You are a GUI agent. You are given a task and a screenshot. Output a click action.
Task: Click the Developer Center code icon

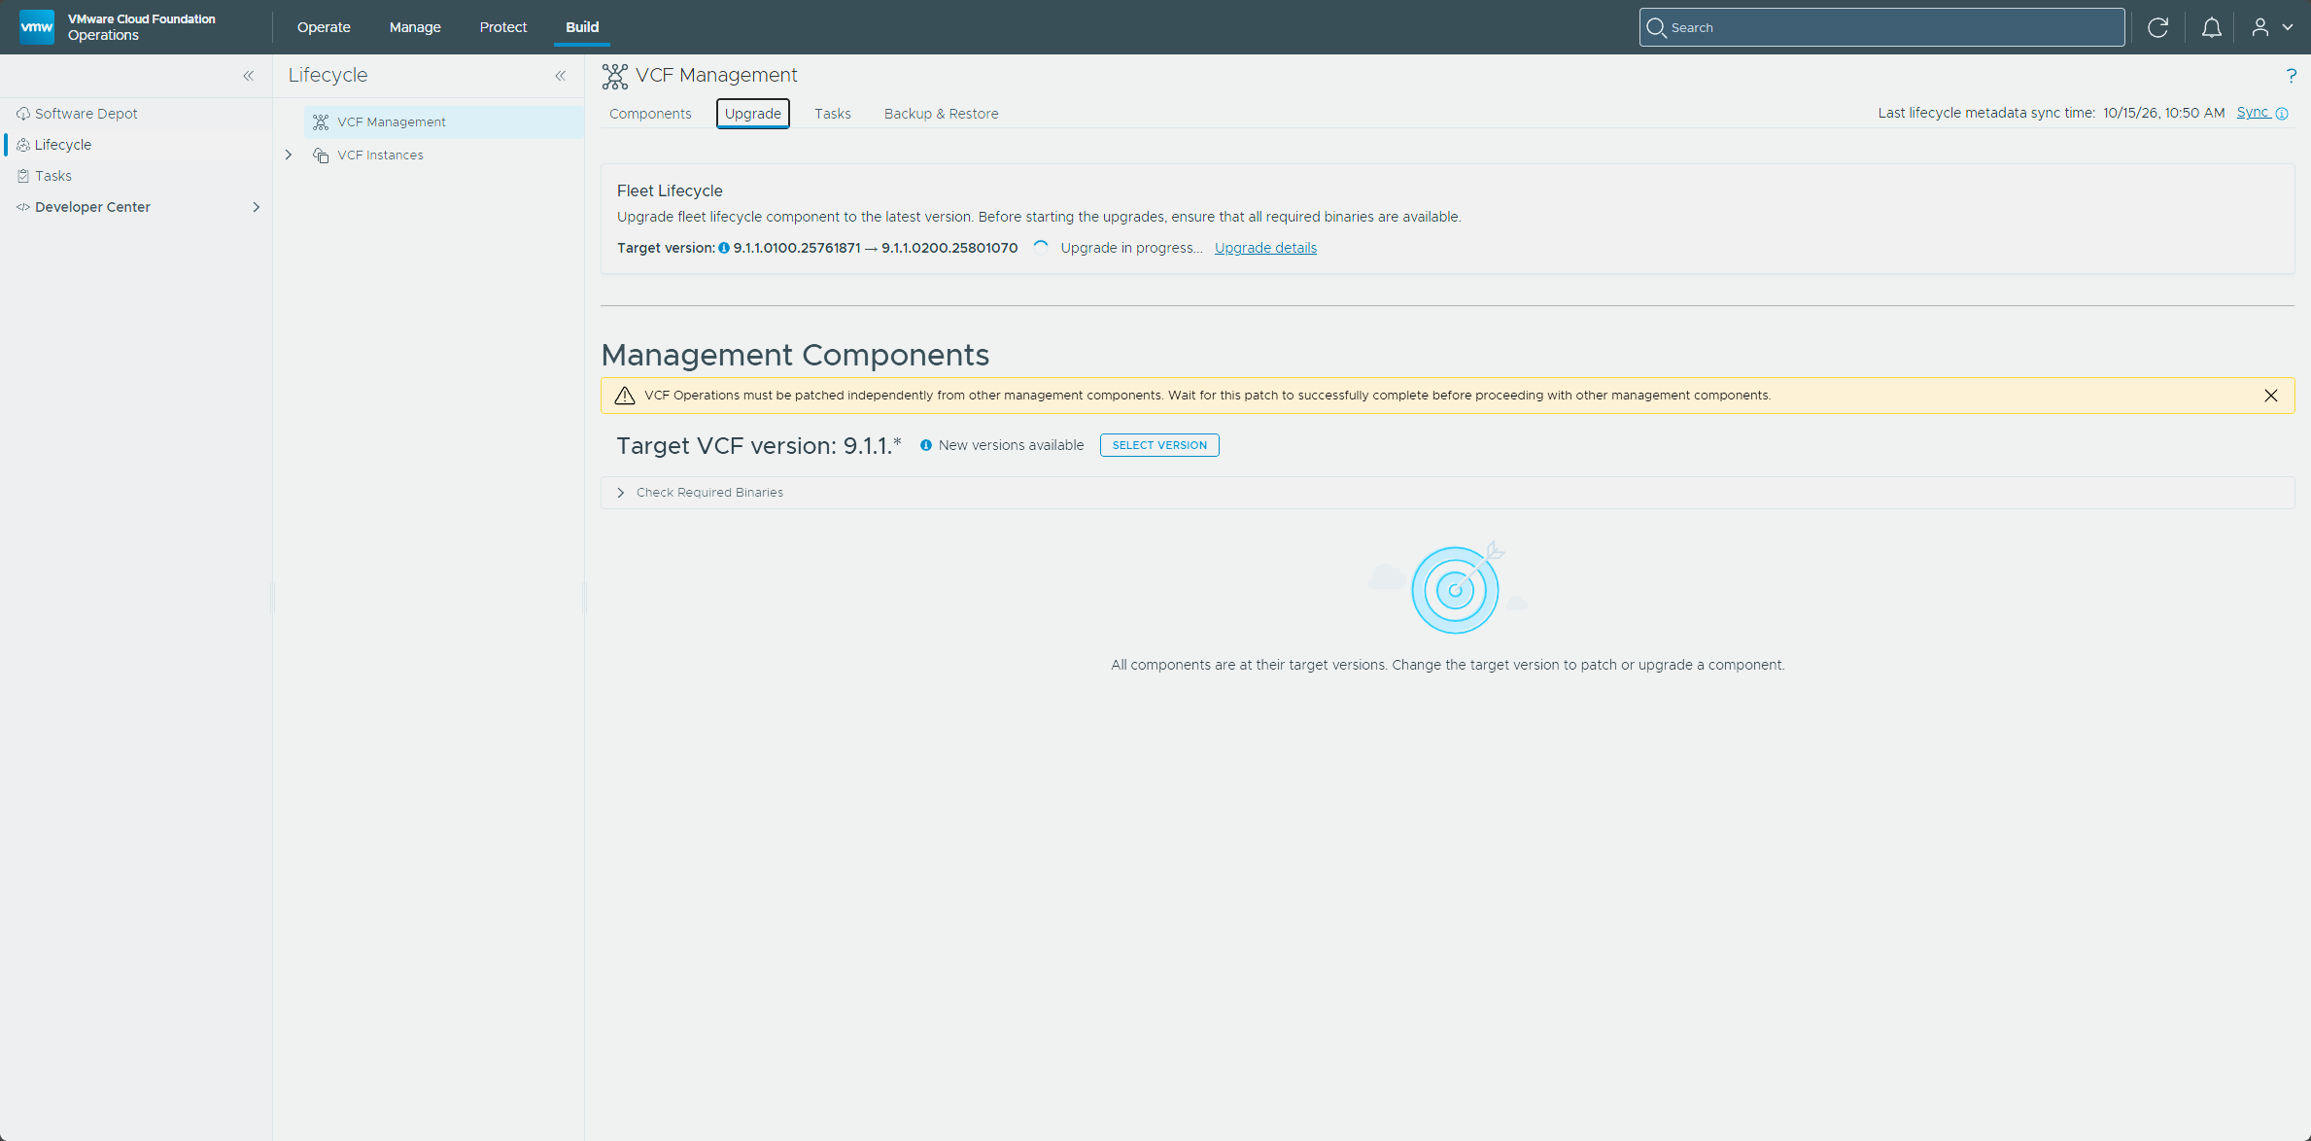tap(23, 207)
